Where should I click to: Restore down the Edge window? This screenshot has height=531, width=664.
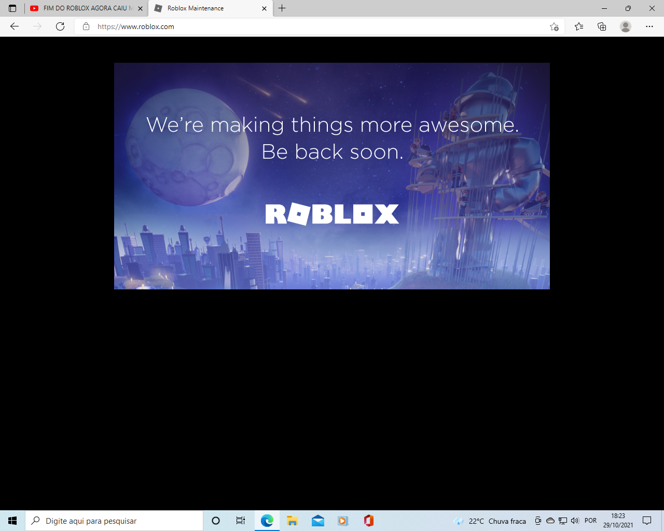pos(628,8)
